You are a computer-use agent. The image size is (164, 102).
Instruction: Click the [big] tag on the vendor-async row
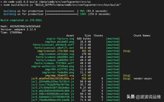click(127, 79)
